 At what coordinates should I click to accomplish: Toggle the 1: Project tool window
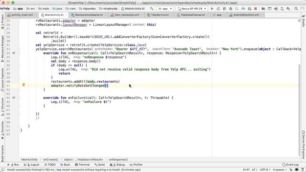(x=2, y=21)
